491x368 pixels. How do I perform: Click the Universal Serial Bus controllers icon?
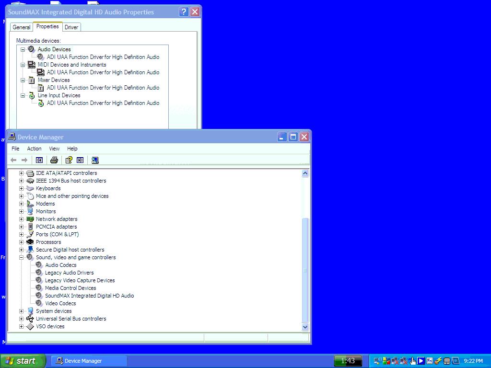[x=30, y=319]
